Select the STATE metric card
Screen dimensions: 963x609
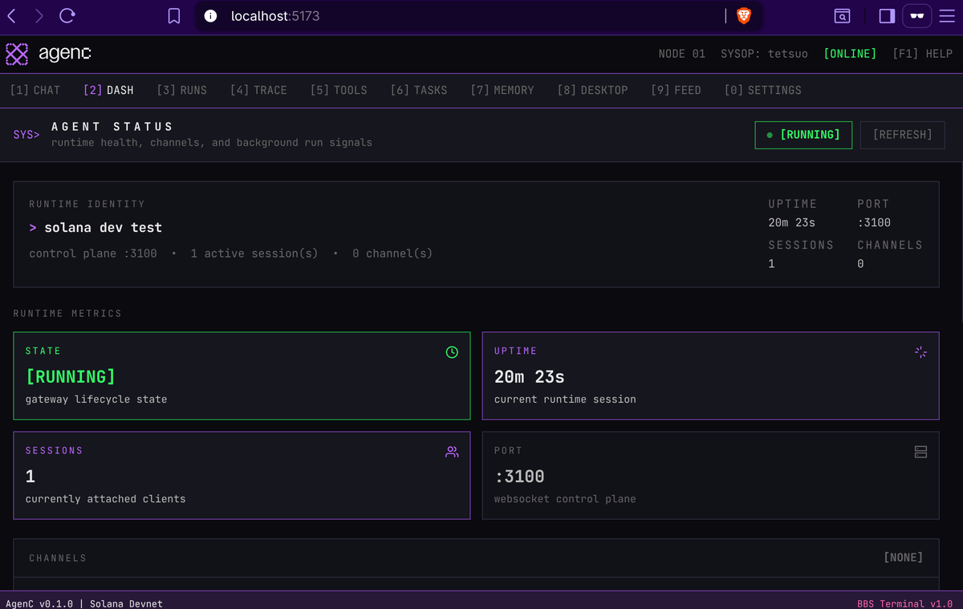[242, 376]
